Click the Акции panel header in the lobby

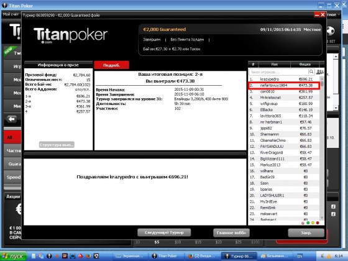coord(12,196)
